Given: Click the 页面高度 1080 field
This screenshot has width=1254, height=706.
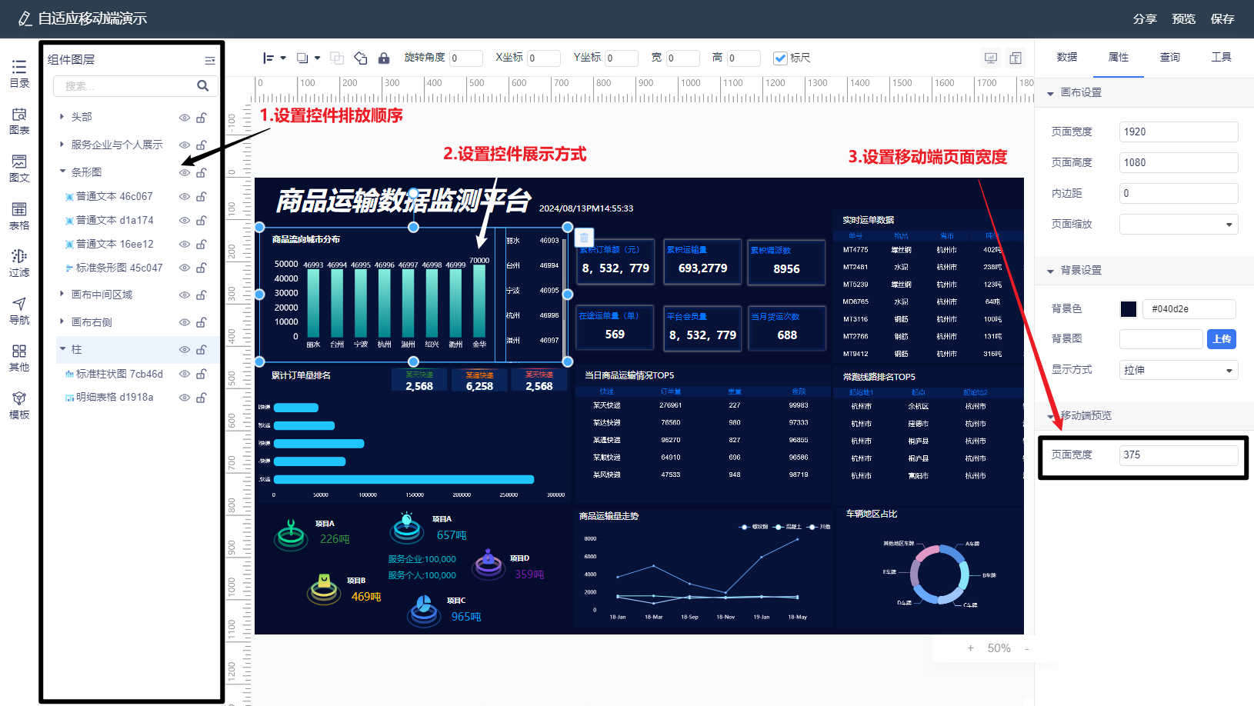Looking at the screenshot, I should (1179, 162).
